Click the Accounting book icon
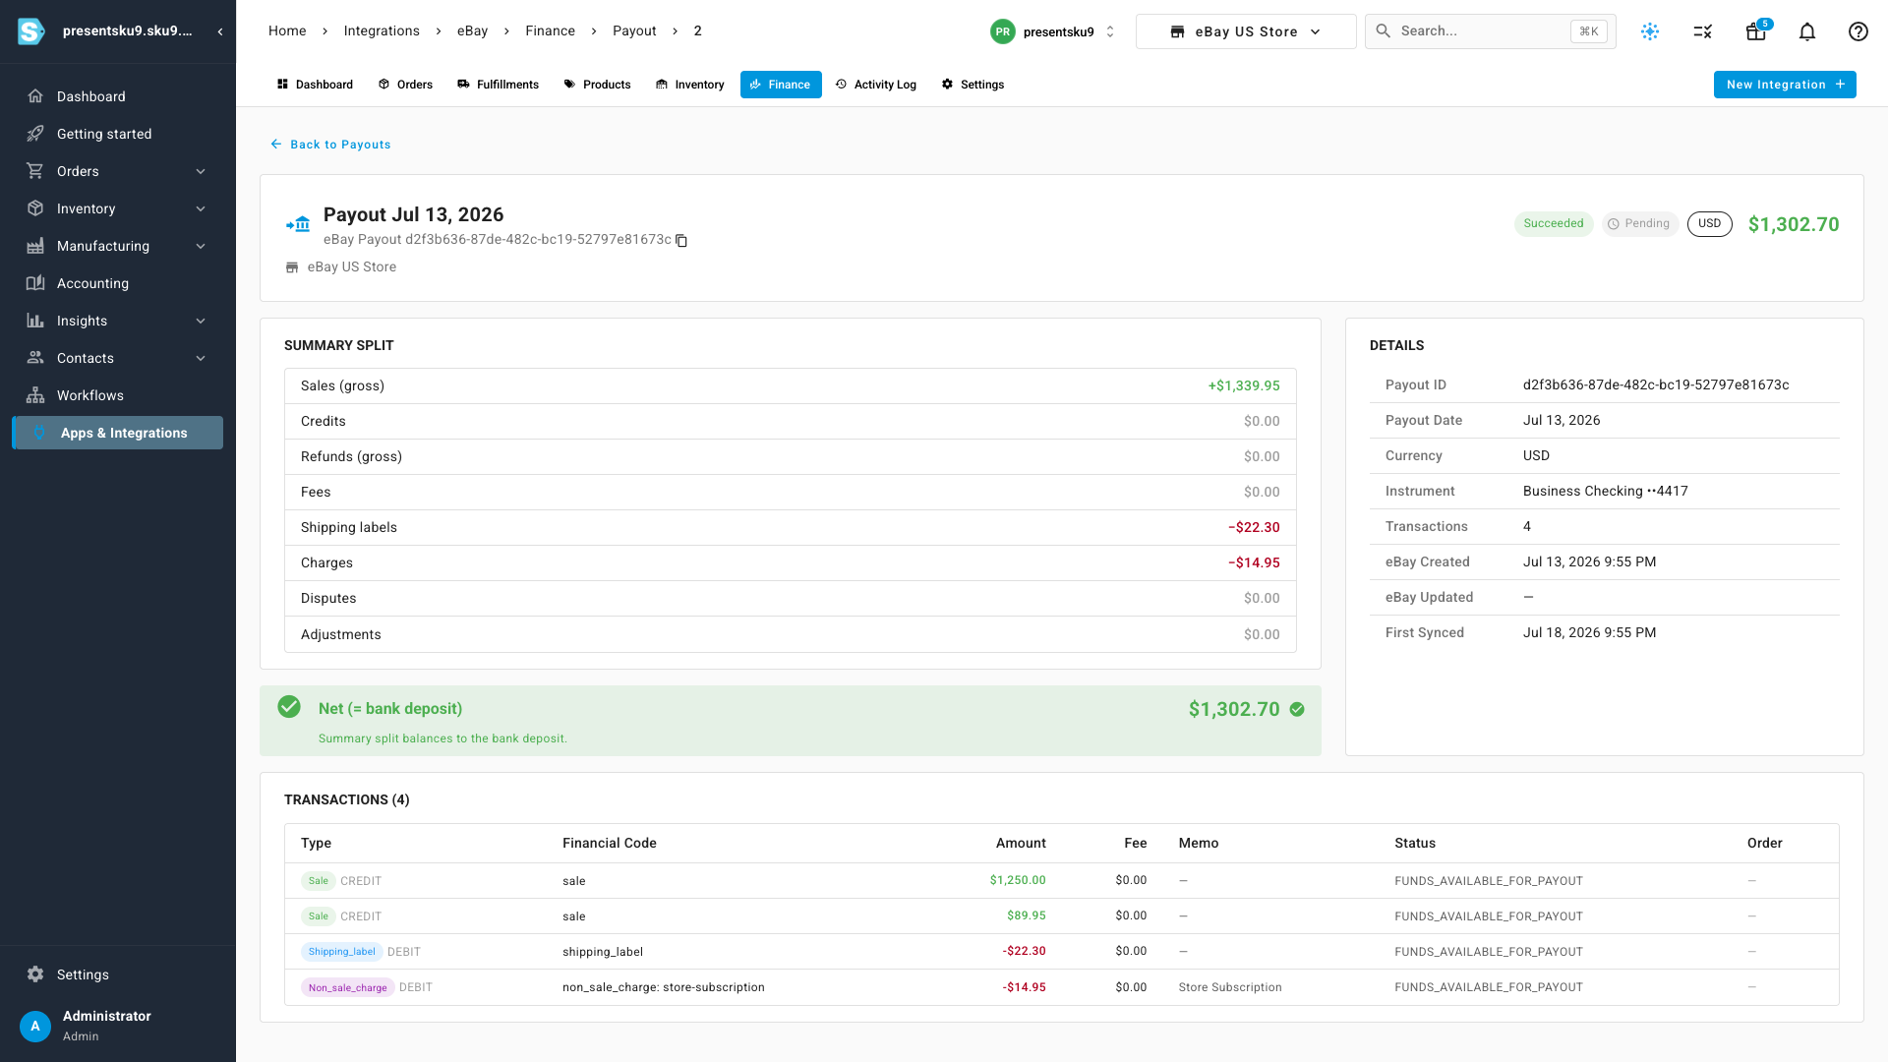 (35, 283)
